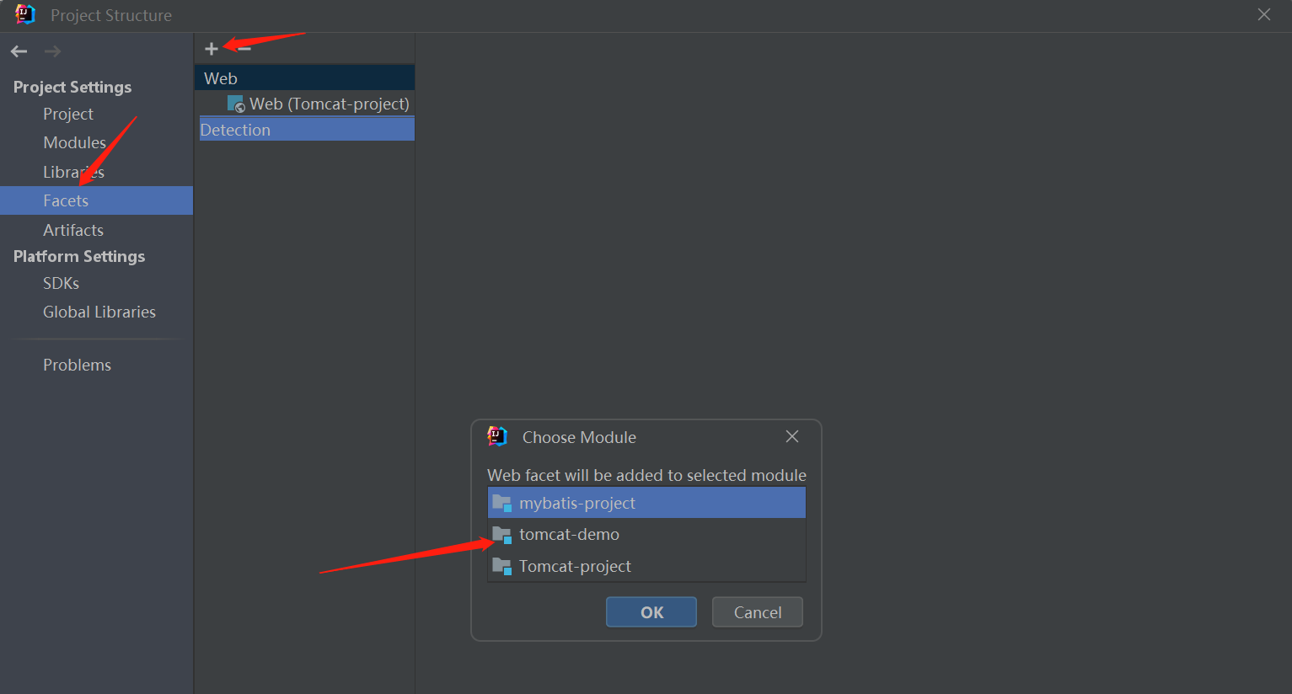
Task: Select Facets in the settings sidebar
Action: click(96, 200)
